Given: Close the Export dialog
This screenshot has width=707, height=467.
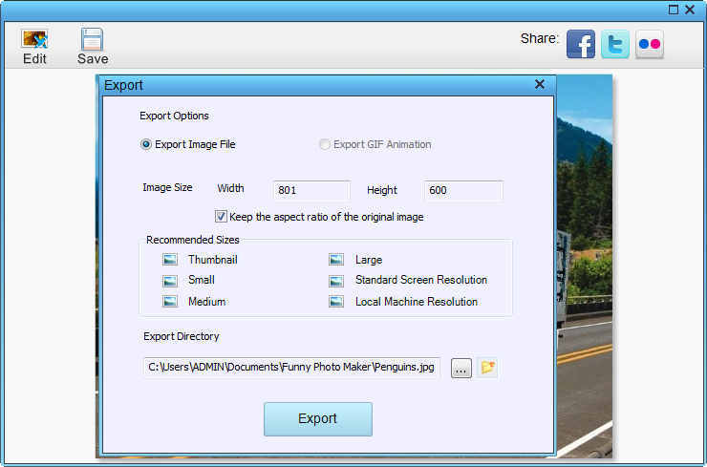Looking at the screenshot, I should point(539,84).
